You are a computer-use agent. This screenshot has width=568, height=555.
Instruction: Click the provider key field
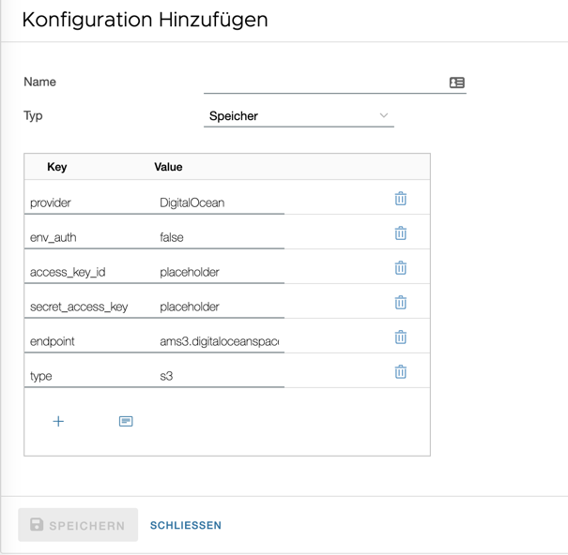coord(89,202)
